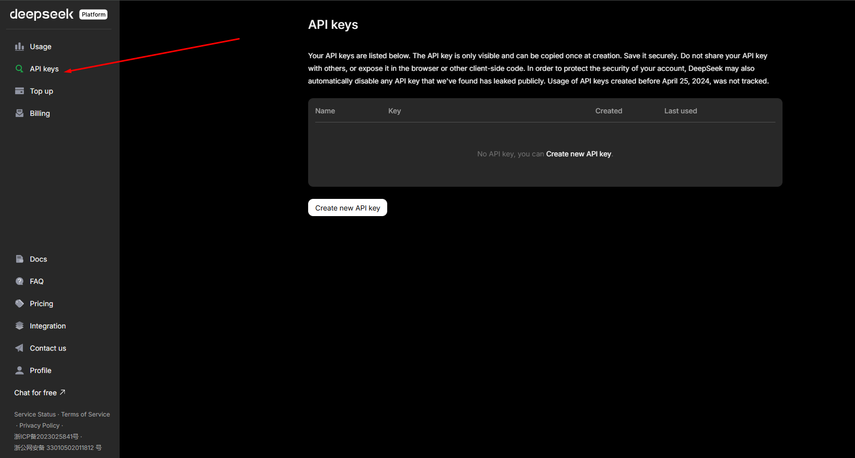The image size is (855, 458).
Task: Click the 浙公网安备 33010502011812 号 link
Action: (58, 448)
